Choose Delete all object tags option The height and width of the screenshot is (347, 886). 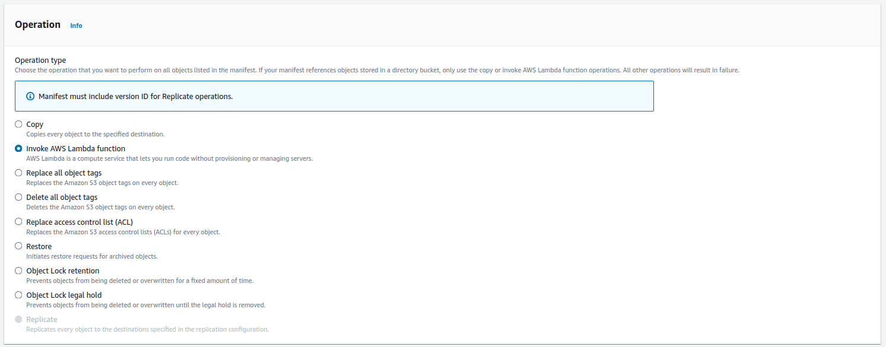(x=18, y=197)
